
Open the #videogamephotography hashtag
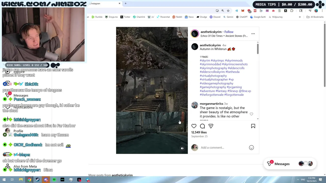point(216,83)
